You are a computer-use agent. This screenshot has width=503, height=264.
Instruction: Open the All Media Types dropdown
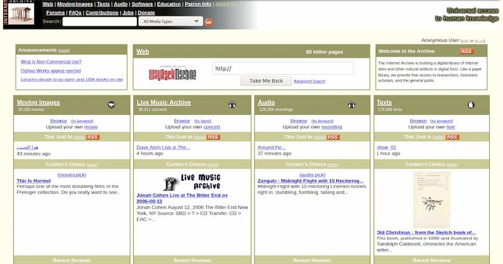(x=170, y=21)
